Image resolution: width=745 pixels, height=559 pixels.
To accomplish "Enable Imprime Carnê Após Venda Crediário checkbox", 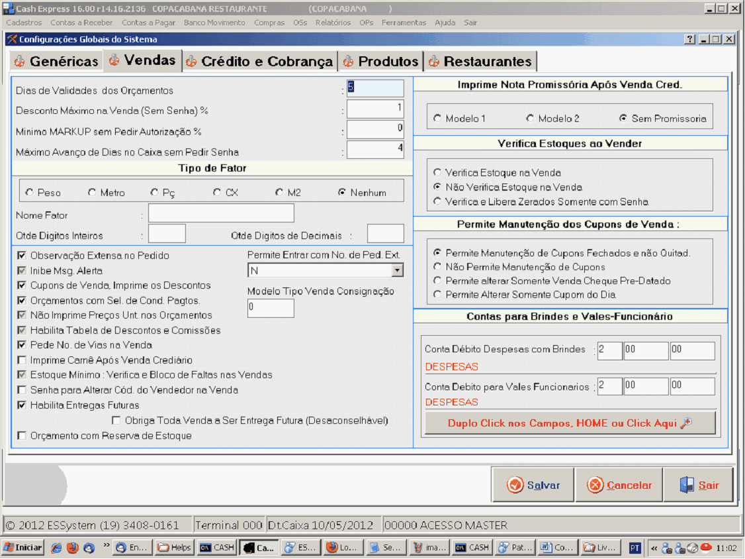I will (22, 360).
